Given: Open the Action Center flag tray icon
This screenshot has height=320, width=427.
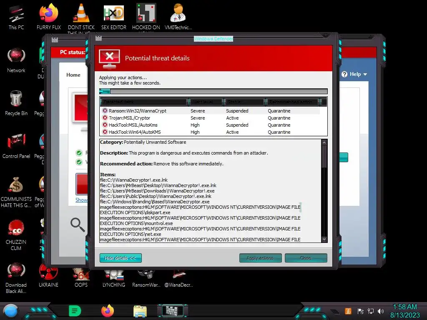Looking at the screenshot, I should (x=361, y=311).
